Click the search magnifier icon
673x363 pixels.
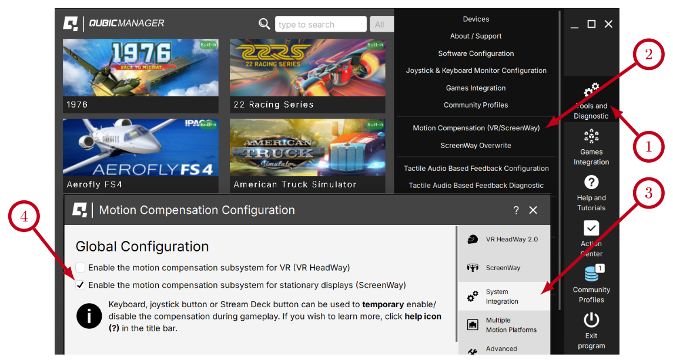coord(264,24)
